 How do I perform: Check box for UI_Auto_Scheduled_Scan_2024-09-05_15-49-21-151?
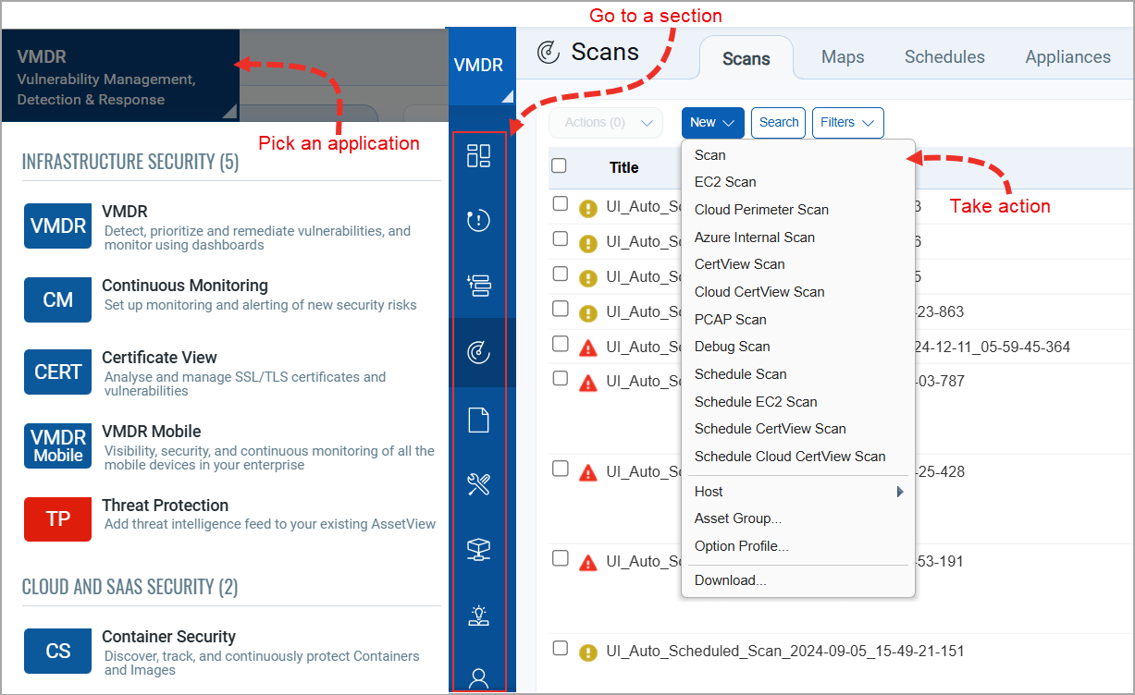[x=560, y=647]
